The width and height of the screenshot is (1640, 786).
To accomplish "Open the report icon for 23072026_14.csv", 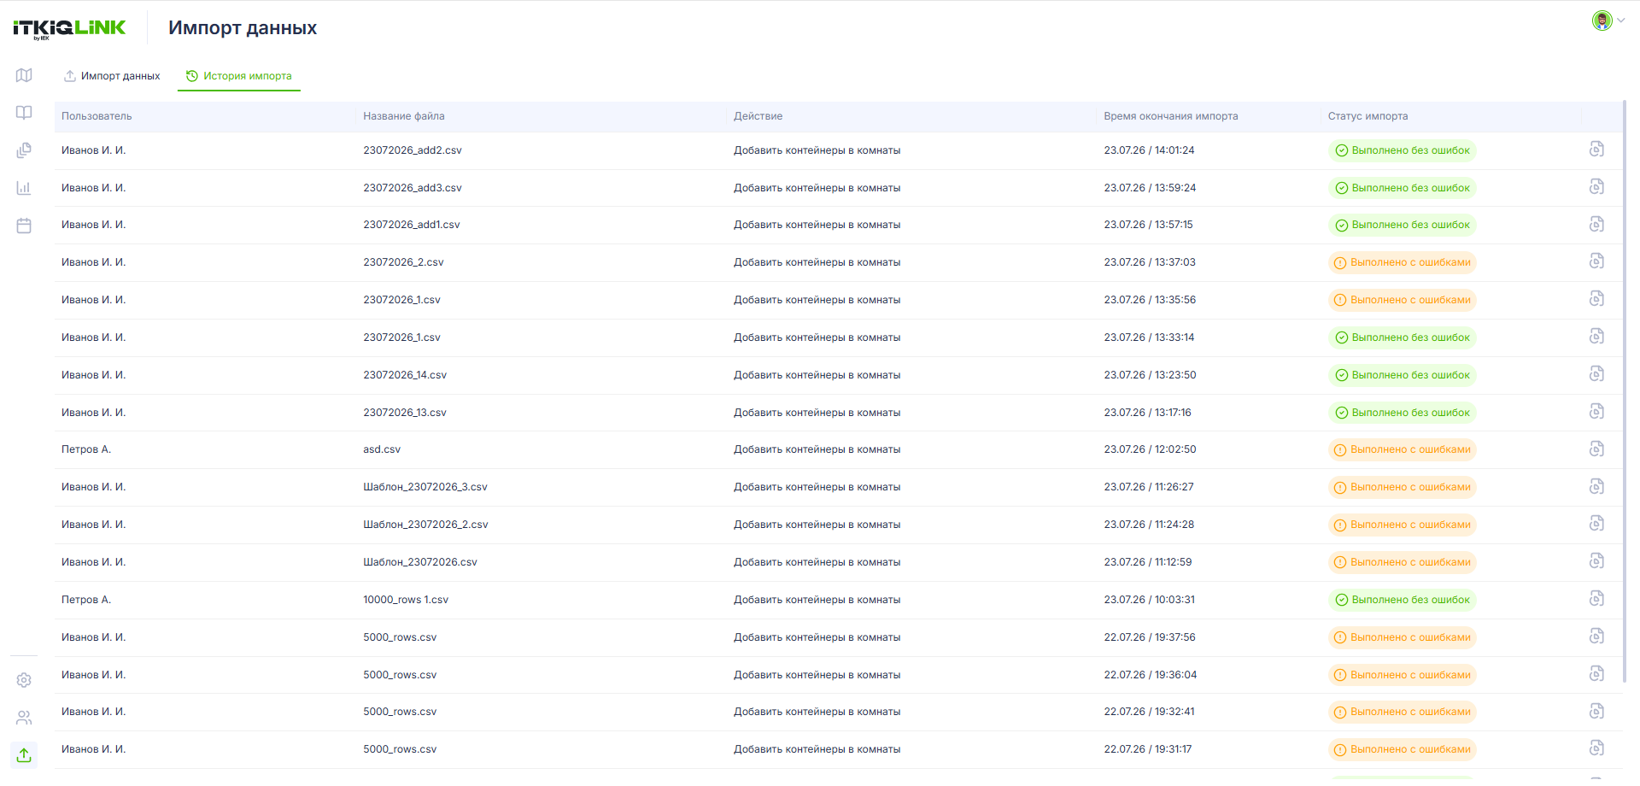I will (x=1596, y=374).
